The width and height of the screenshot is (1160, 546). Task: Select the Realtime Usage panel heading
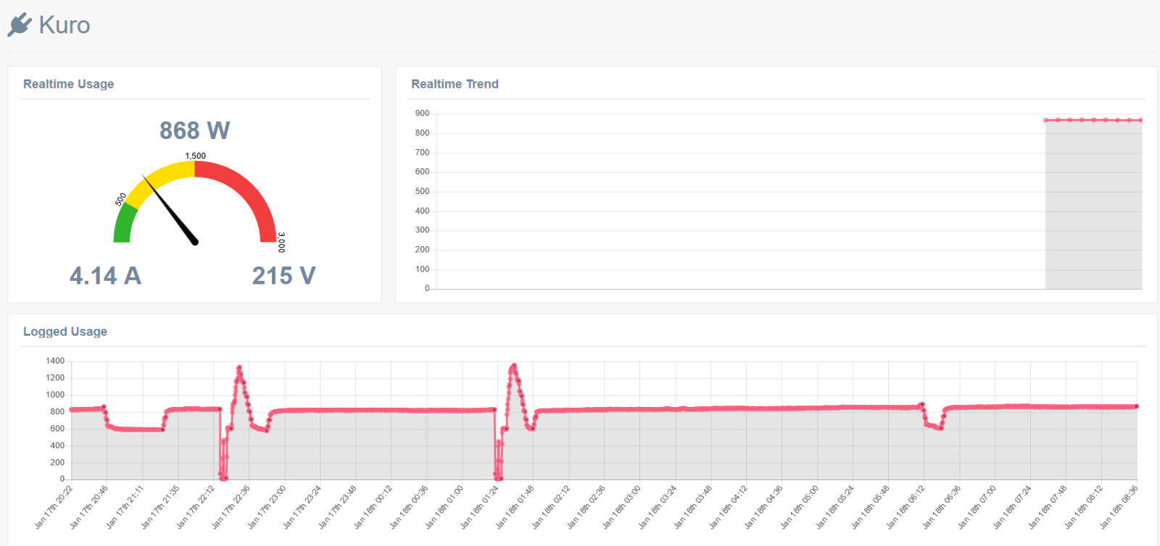pos(68,84)
